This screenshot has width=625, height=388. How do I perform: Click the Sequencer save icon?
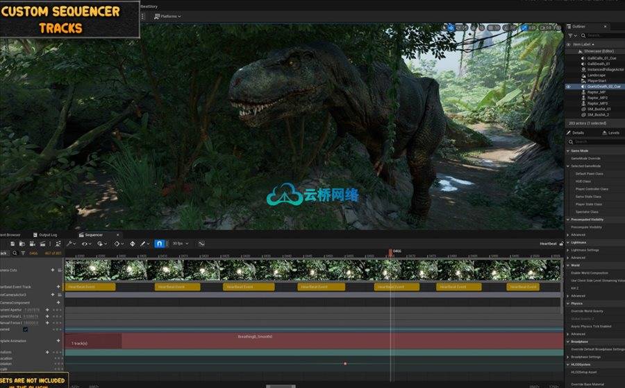click(x=14, y=244)
